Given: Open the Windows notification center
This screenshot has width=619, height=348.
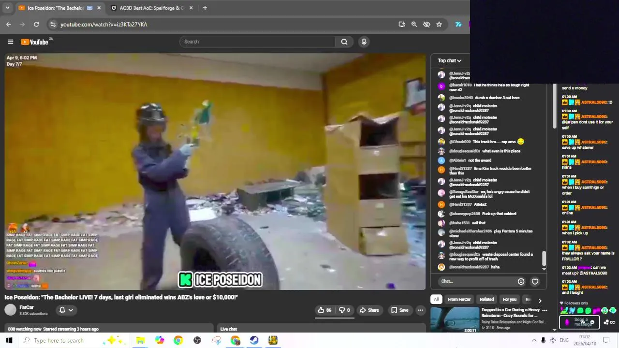Looking at the screenshot, I should click(606, 340).
